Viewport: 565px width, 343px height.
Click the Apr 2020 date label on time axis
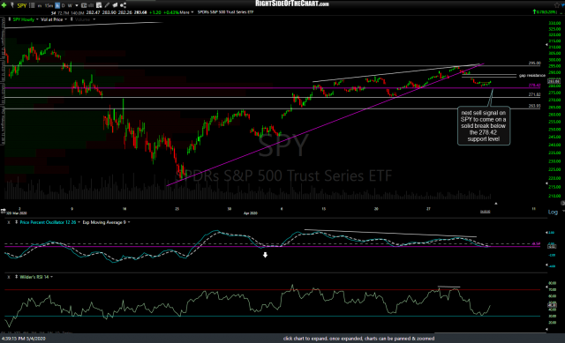[x=251, y=213]
